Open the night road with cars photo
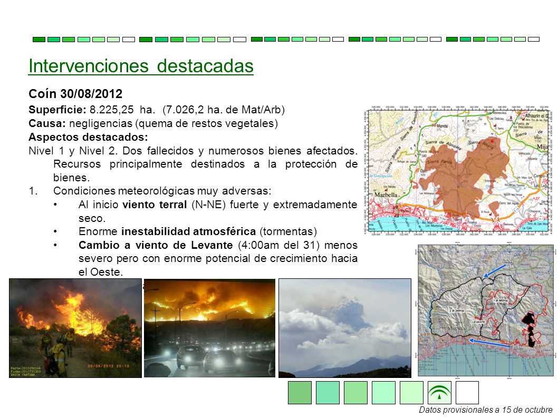This screenshot has width=558, height=418. pyautogui.click(x=209, y=328)
